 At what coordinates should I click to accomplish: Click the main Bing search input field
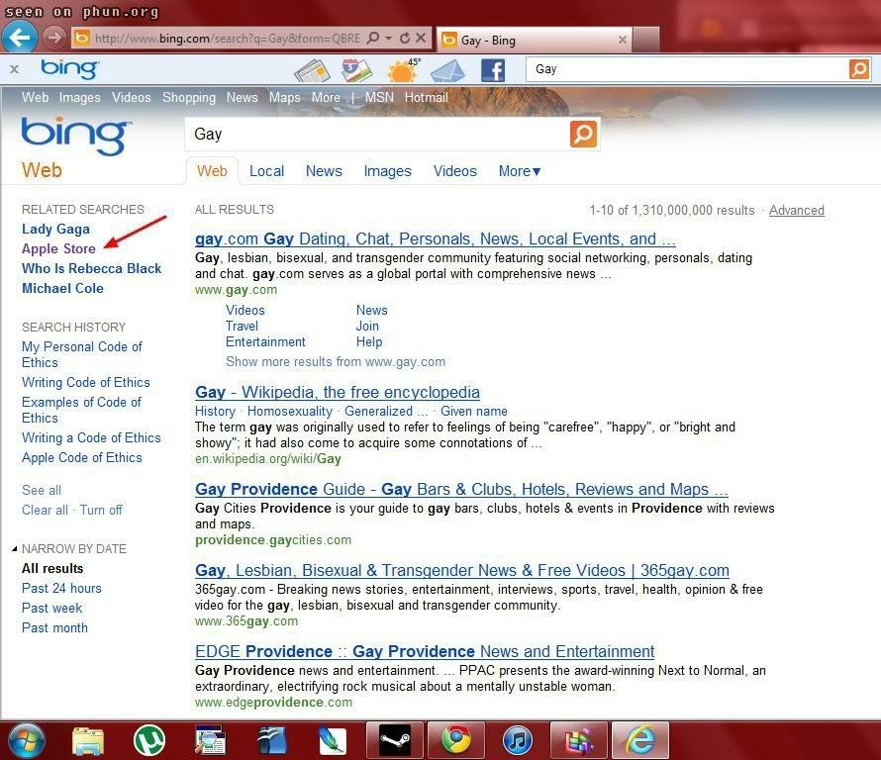[376, 134]
